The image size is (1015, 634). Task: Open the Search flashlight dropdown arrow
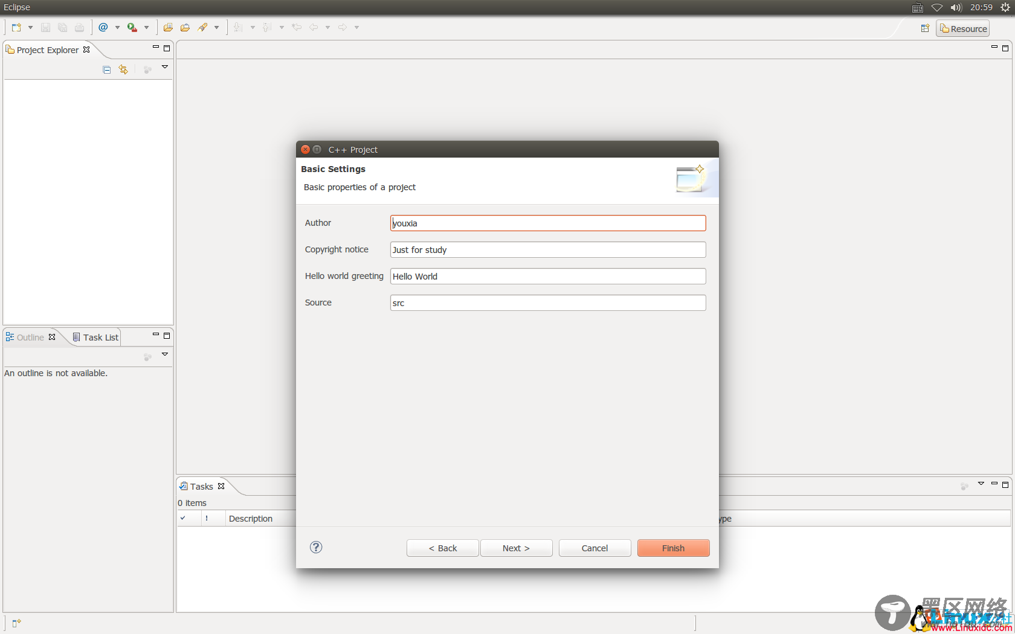point(216,28)
